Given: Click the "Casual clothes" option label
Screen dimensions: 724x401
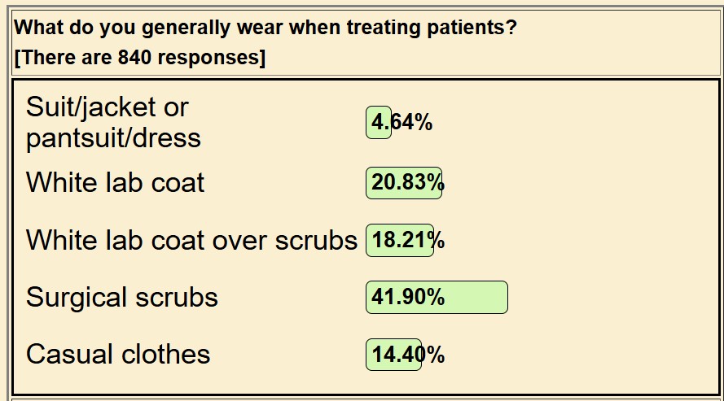Looking at the screenshot, I should pos(118,354).
